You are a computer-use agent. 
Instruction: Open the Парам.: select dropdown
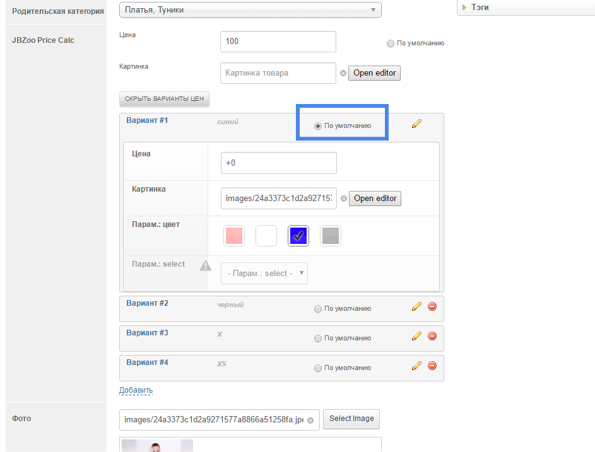264,274
